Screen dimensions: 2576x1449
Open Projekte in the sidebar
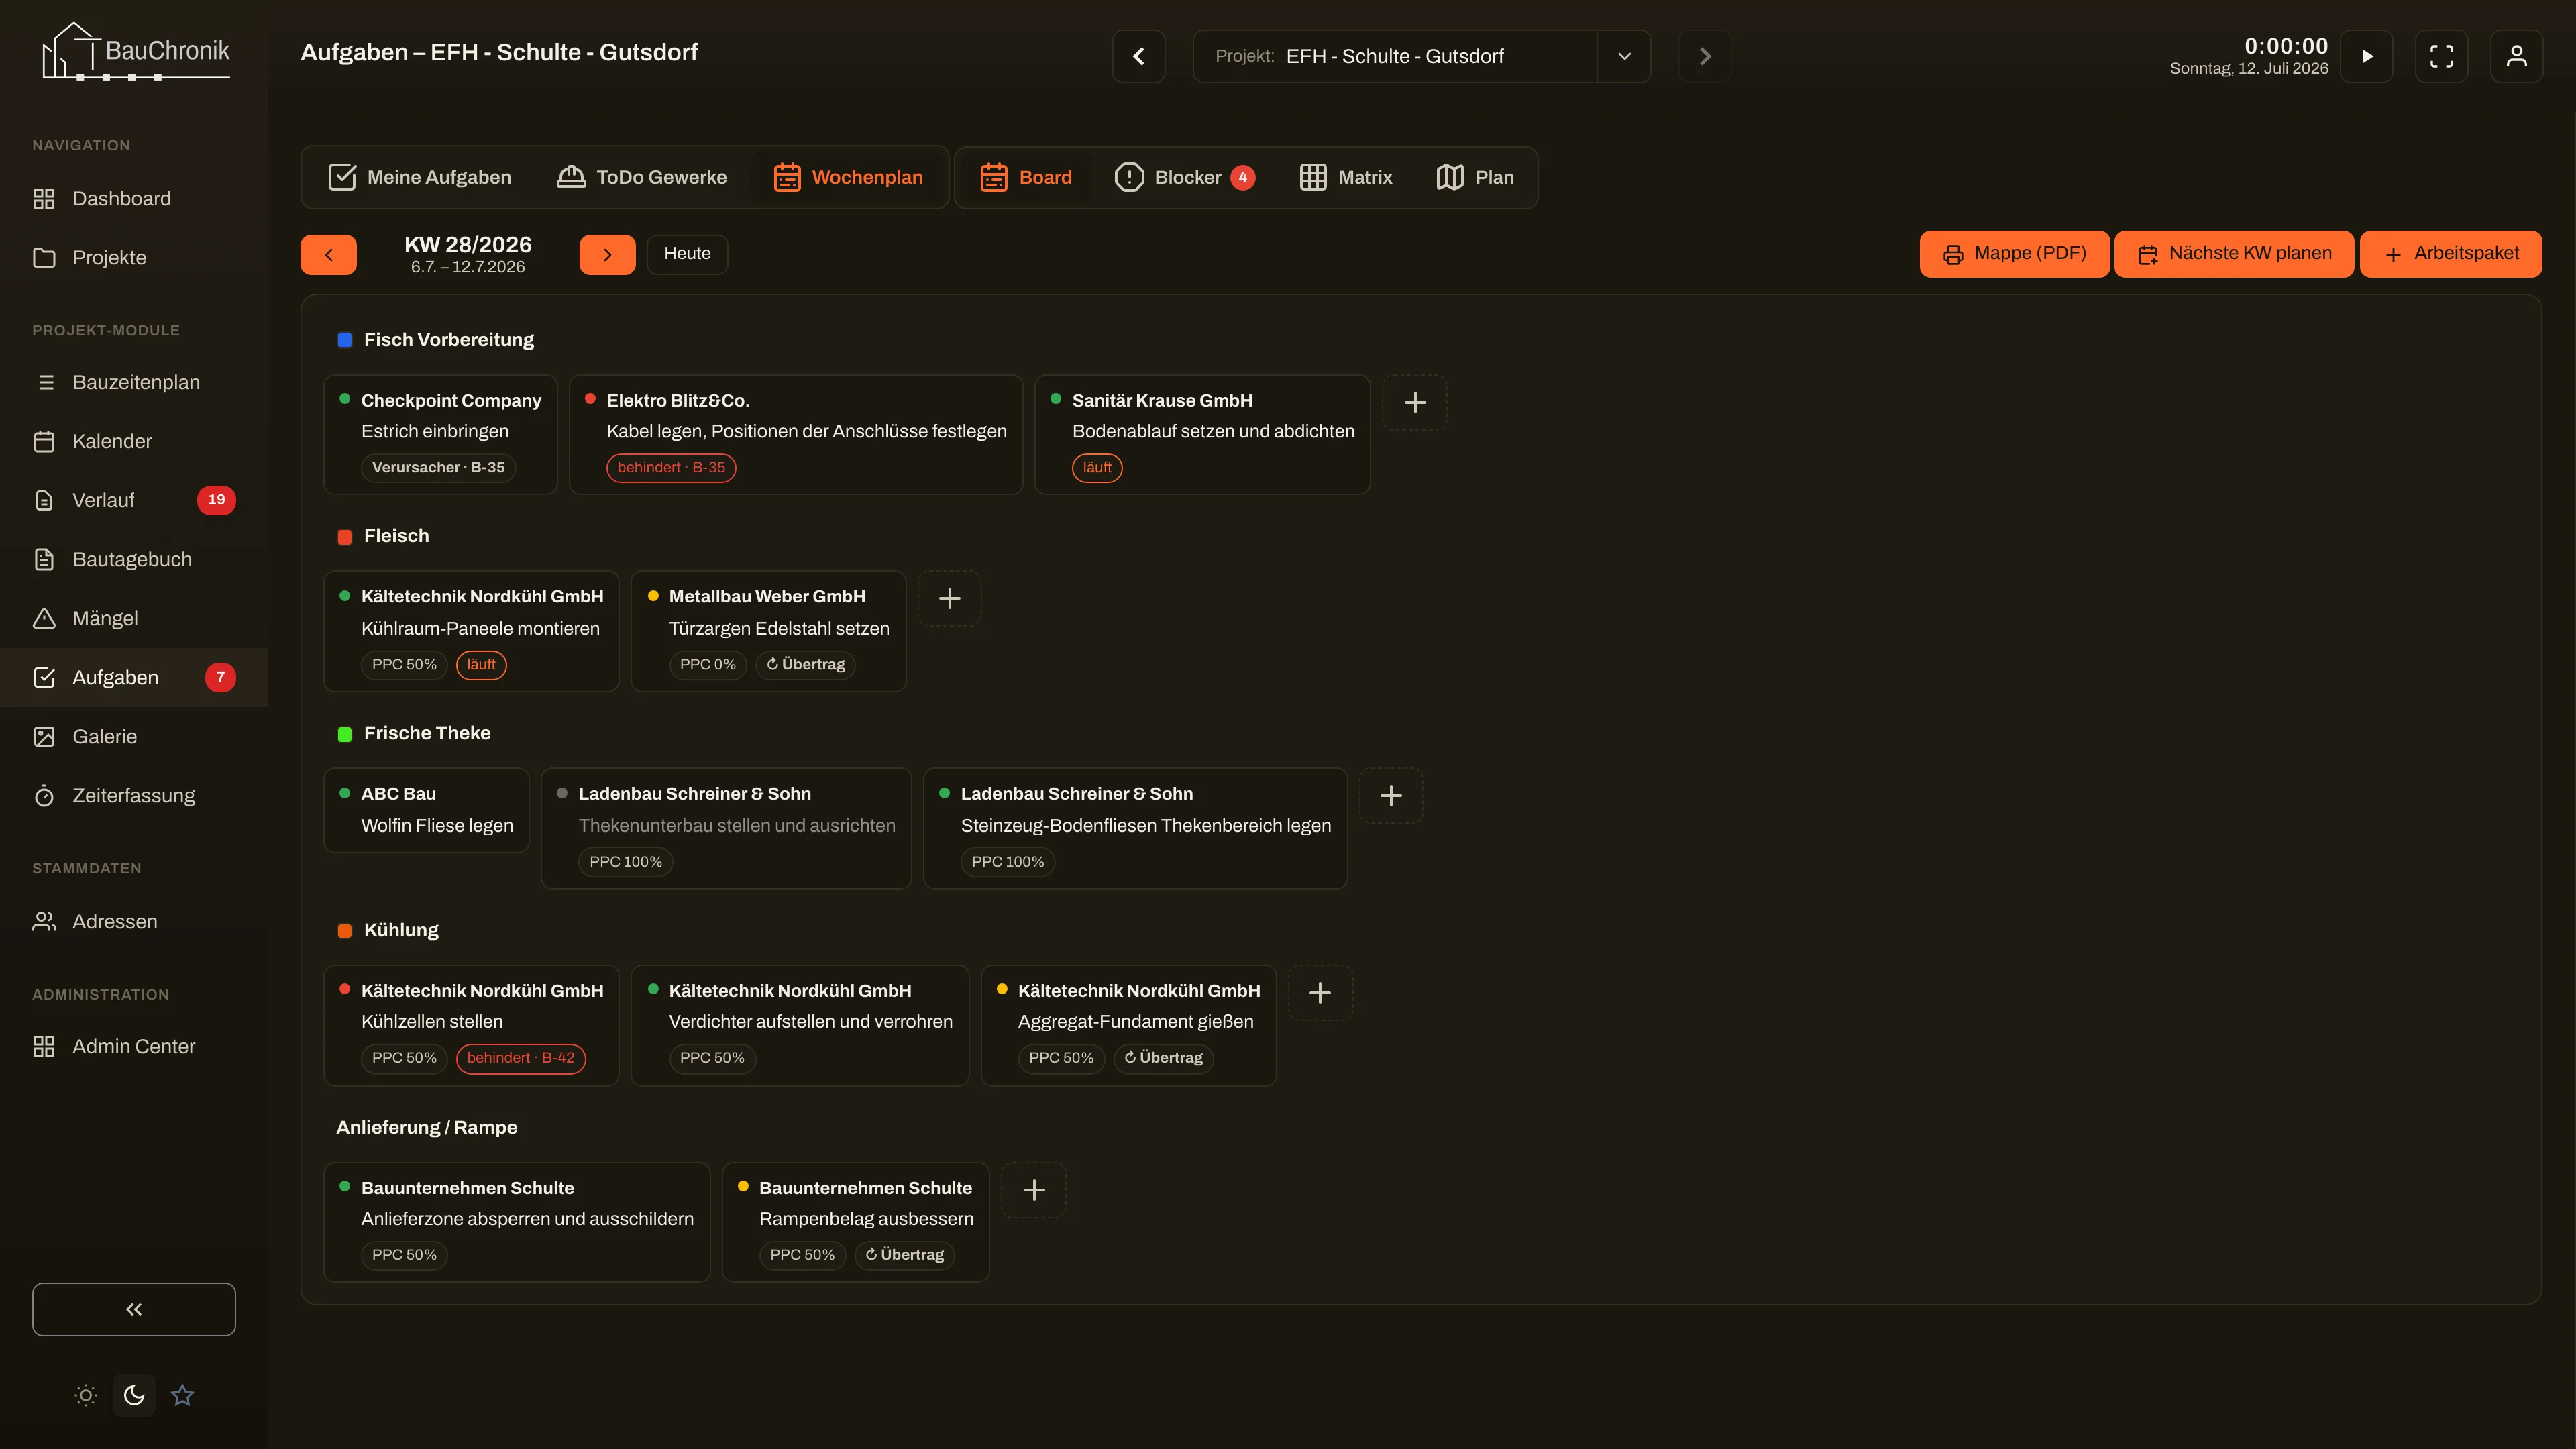[134, 257]
